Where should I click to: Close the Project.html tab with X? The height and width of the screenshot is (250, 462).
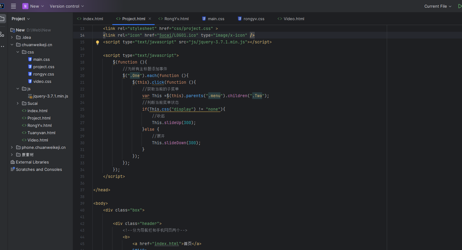click(x=150, y=19)
